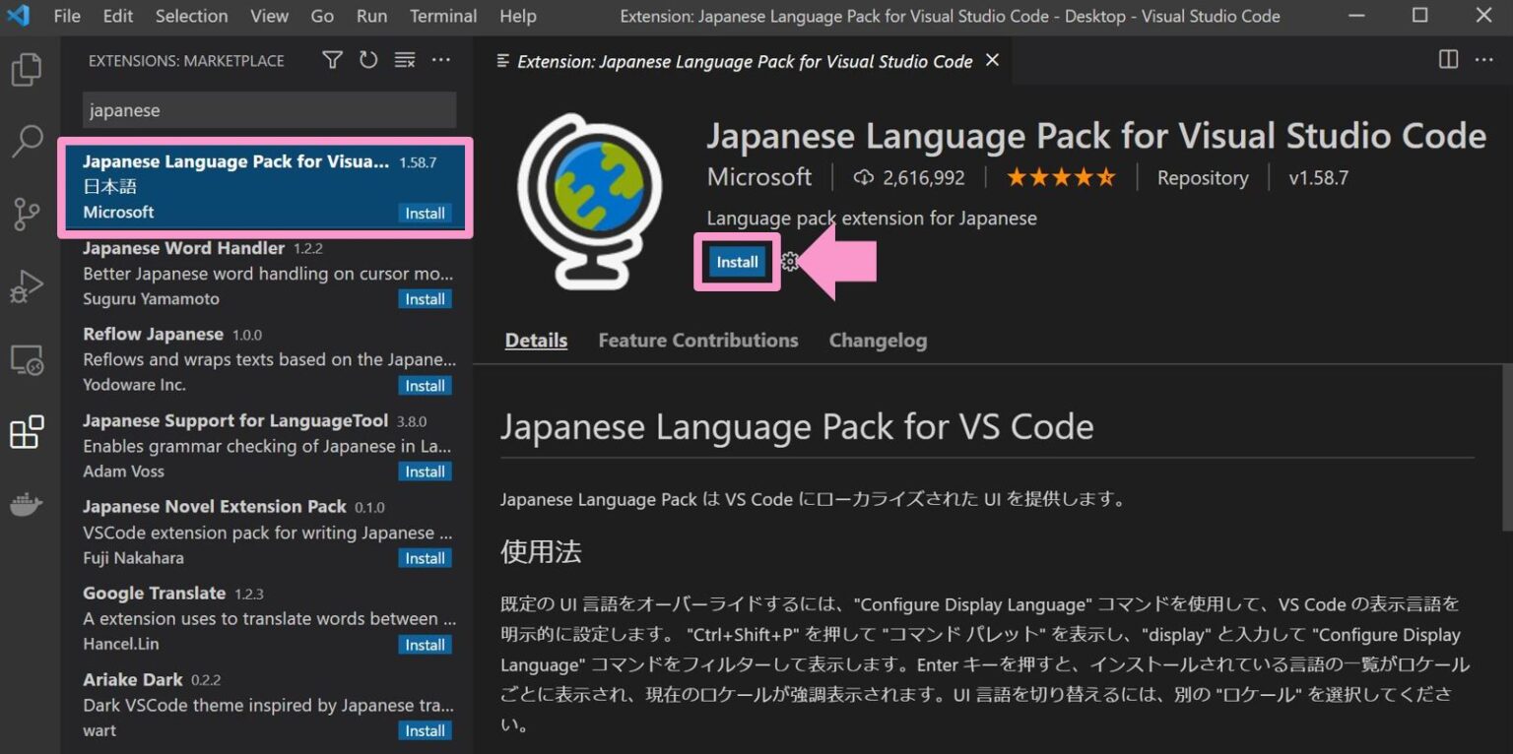This screenshot has height=754, width=1513.
Task: Open the extension's Repository link
Action: 1203,177
